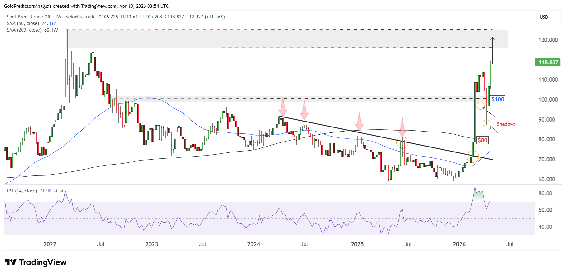Click the 2026 year on time axis
The width and height of the screenshot is (566, 274).
(459, 244)
